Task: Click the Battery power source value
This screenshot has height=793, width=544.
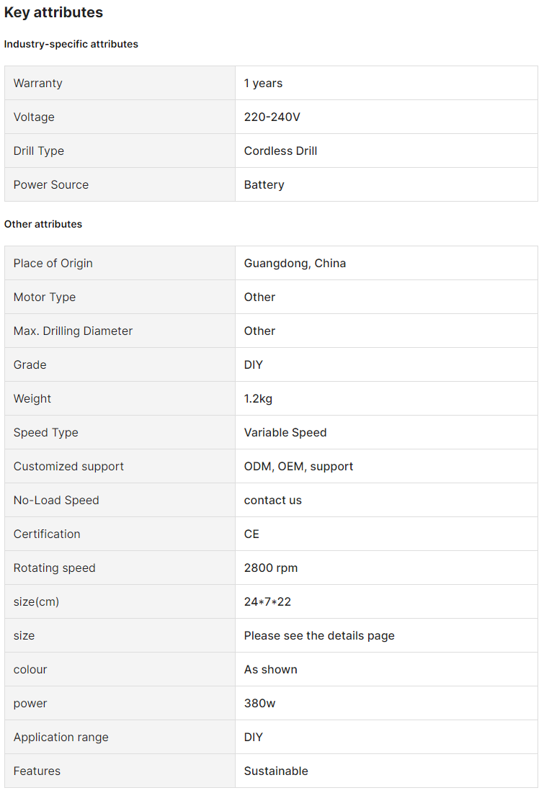Action: pyautogui.click(x=264, y=185)
